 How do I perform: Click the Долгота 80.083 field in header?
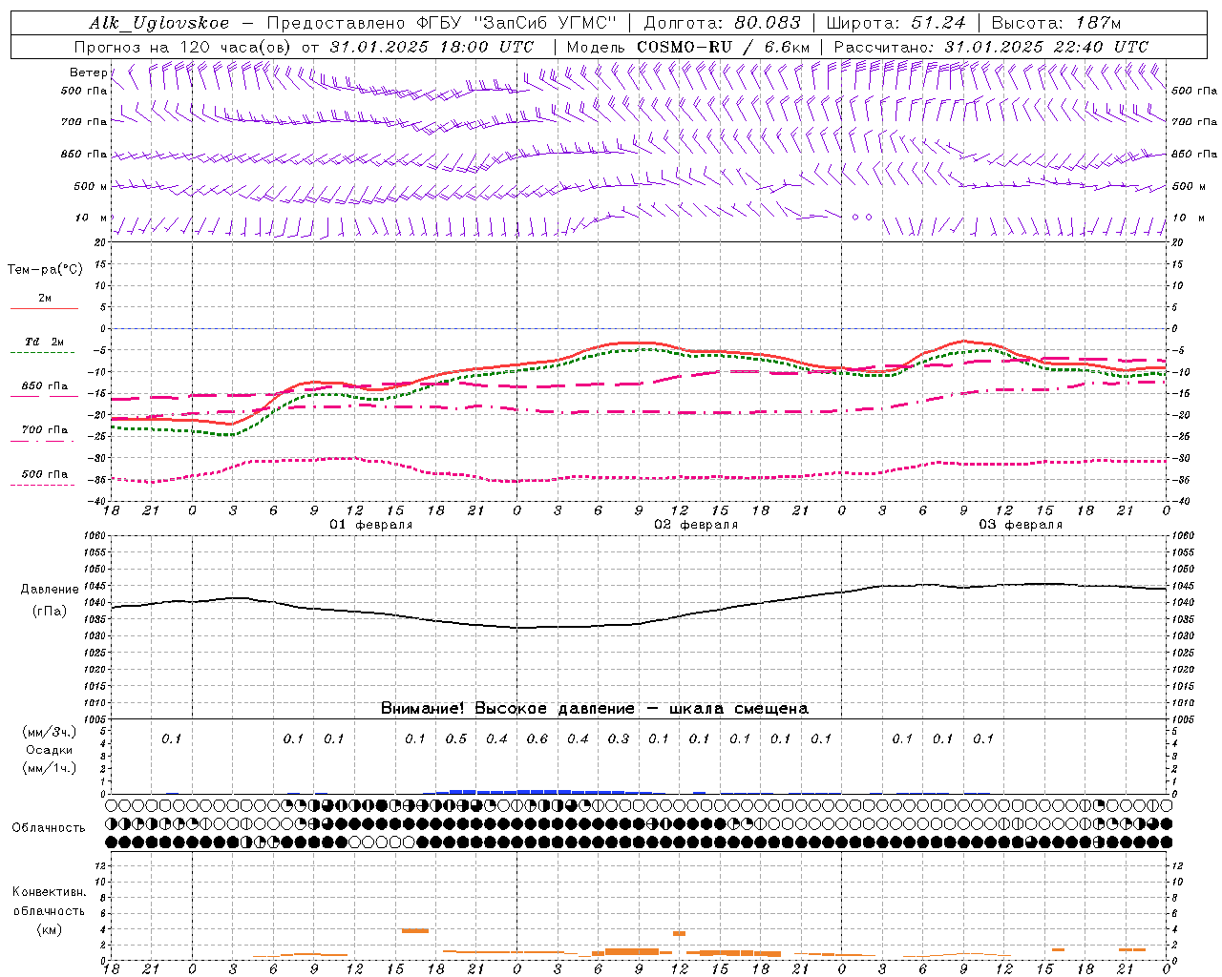pyautogui.click(x=722, y=23)
